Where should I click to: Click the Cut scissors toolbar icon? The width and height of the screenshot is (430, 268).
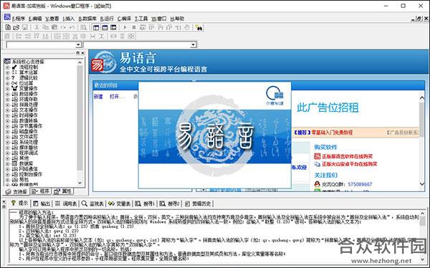37,27
